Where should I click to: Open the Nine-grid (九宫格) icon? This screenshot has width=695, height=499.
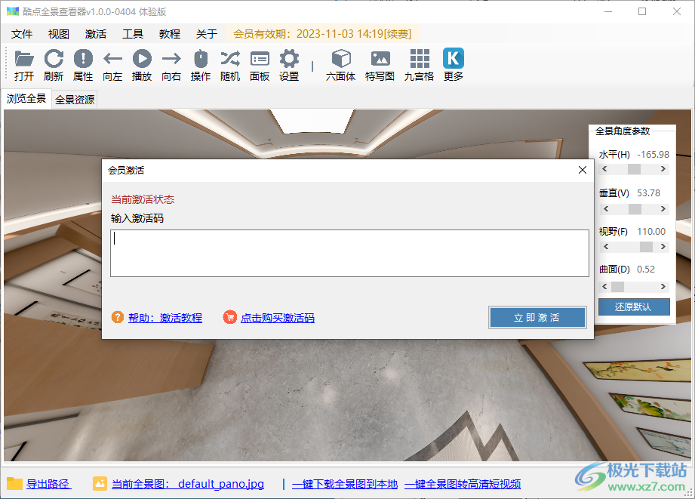(420, 59)
